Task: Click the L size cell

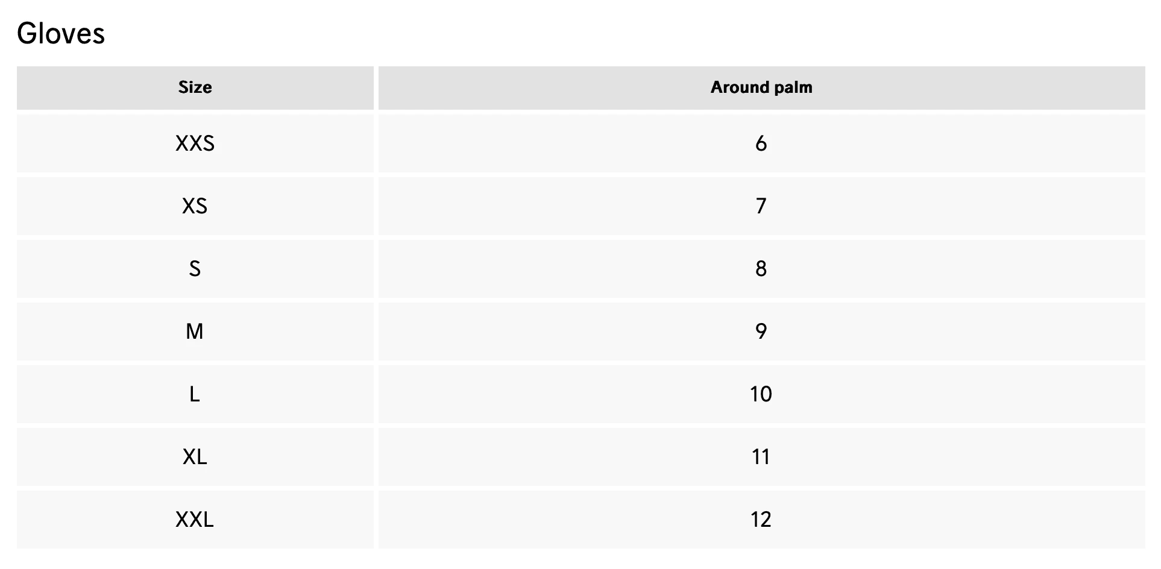Action: point(195,394)
